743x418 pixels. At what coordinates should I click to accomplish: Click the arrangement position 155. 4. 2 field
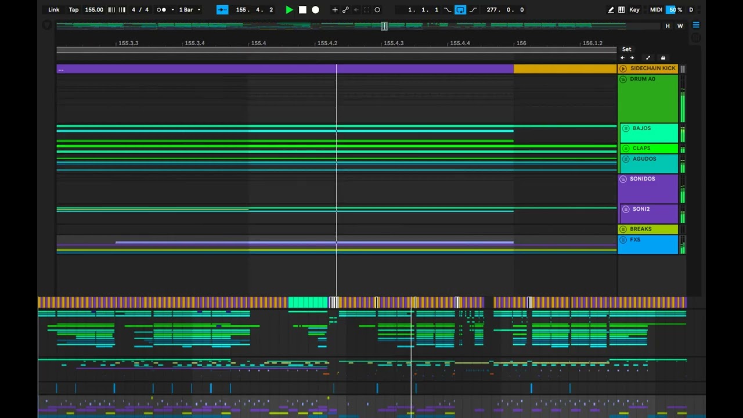click(254, 10)
